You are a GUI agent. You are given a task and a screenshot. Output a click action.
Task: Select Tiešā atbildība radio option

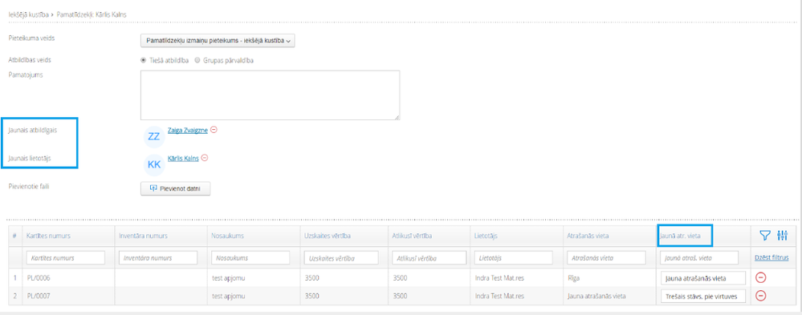point(143,60)
